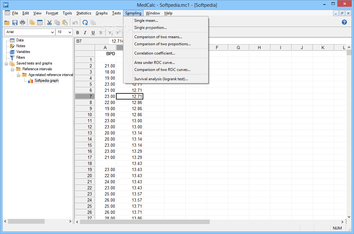Click the contents bar folders toolbar icon
This screenshot has width=354, height=234.
[32, 22]
